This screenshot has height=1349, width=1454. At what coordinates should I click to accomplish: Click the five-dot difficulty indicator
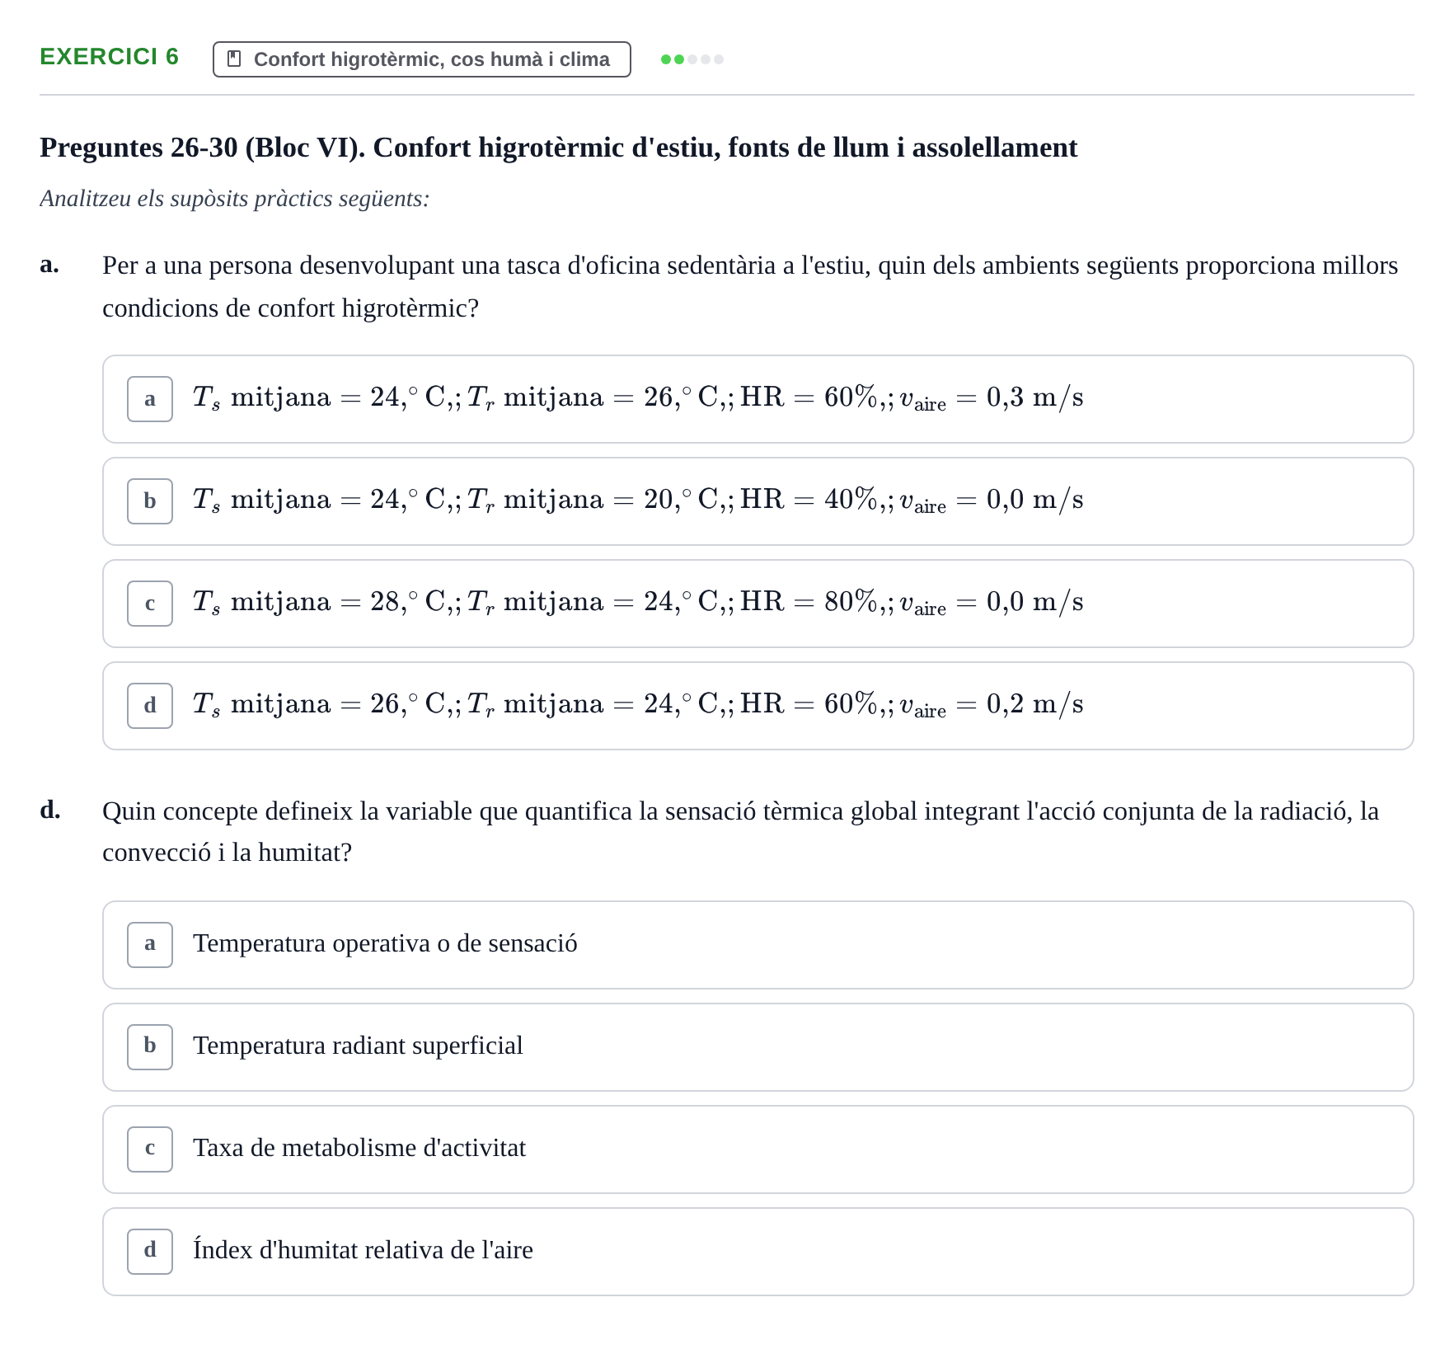(x=692, y=59)
